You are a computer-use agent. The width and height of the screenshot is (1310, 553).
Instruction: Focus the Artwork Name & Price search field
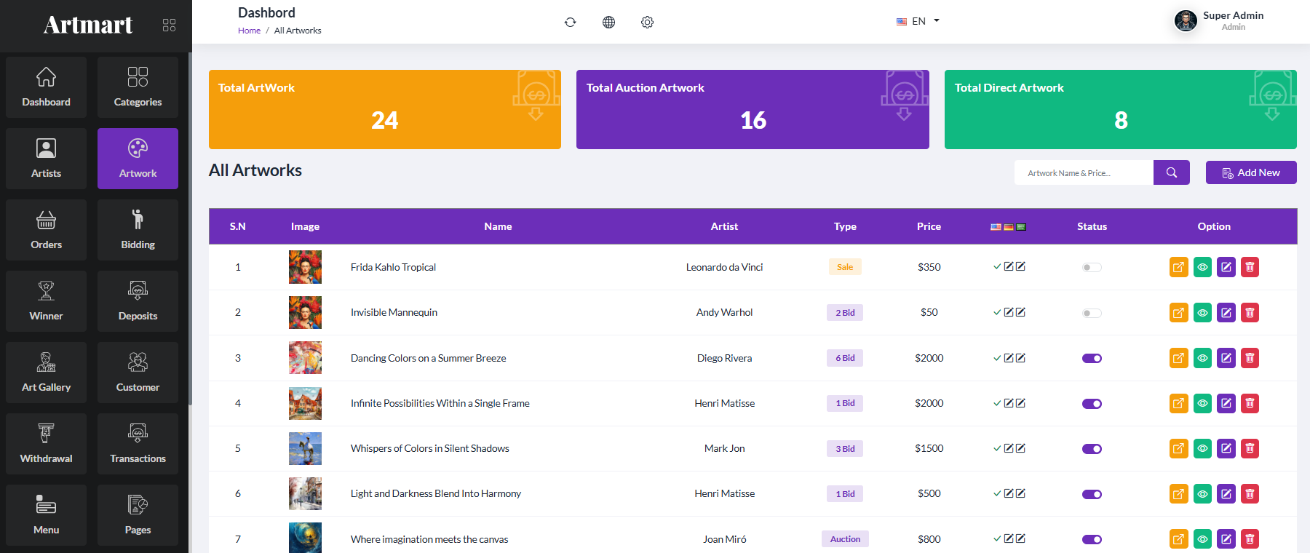(1084, 172)
